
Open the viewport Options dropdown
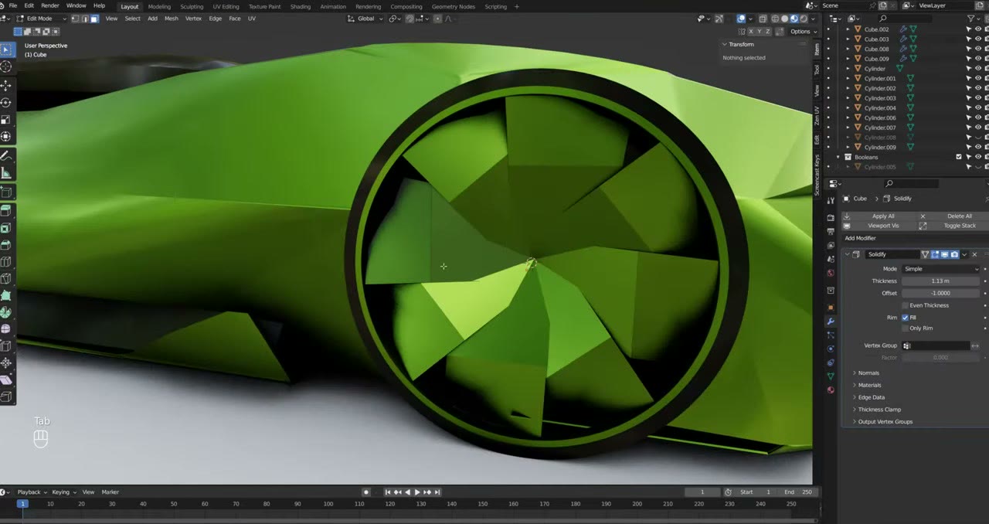(x=802, y=32)
